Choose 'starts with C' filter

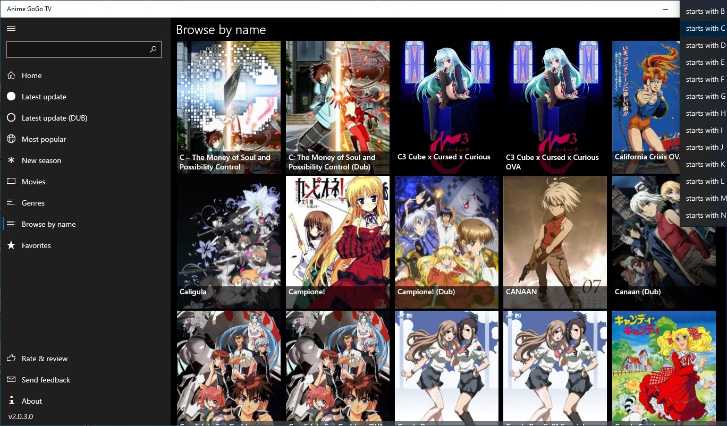[x=704, y=28]
